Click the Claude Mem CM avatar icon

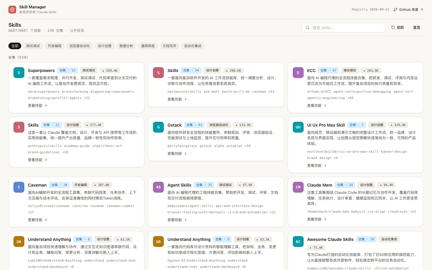[298, 187]
